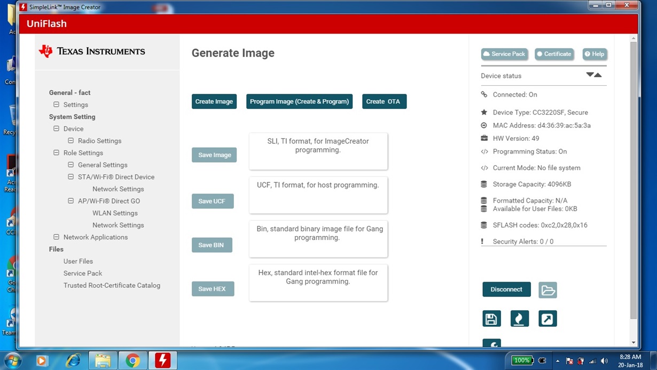657x370 pixels.
Task: Click the export arrow icon
Action: [547, 319]
